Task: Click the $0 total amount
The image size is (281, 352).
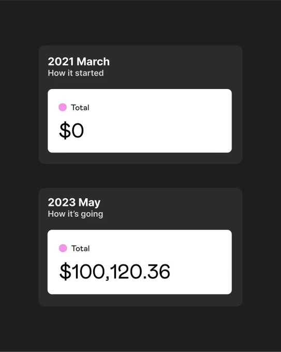Action: [x=71, y=130]
